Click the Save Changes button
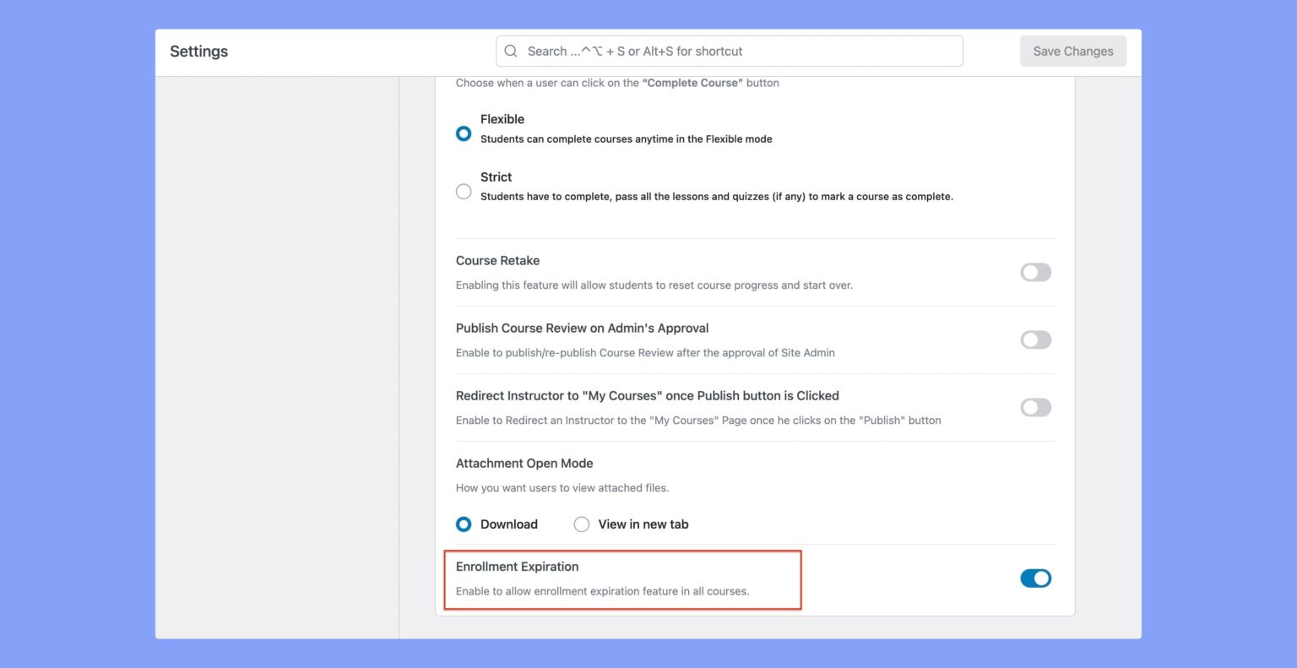 [x=1072, y=51]
